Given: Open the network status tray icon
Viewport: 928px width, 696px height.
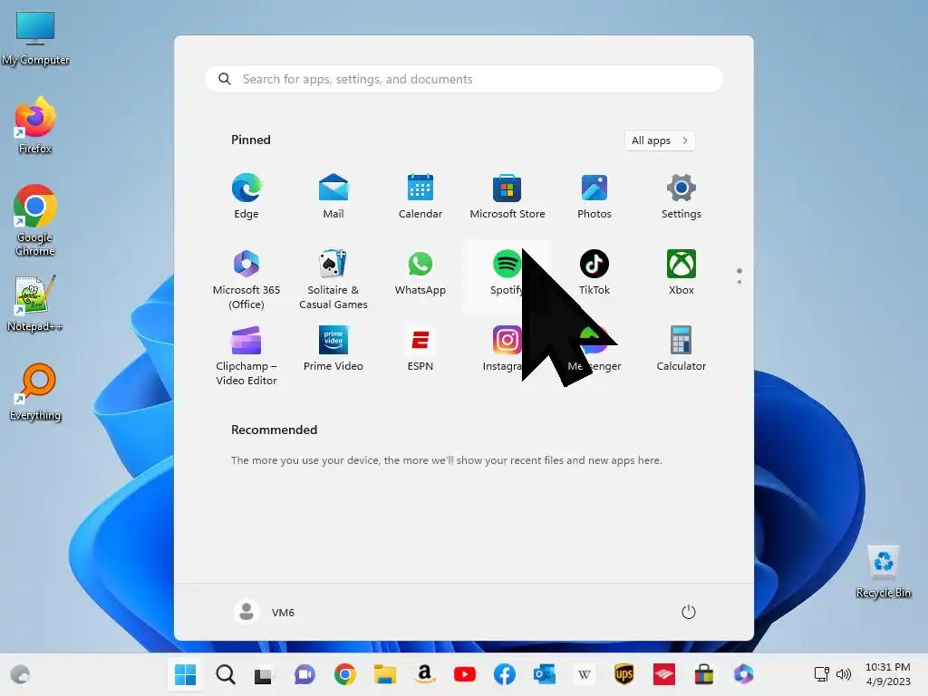Looking at the screenshot, I should coord(821,674).
